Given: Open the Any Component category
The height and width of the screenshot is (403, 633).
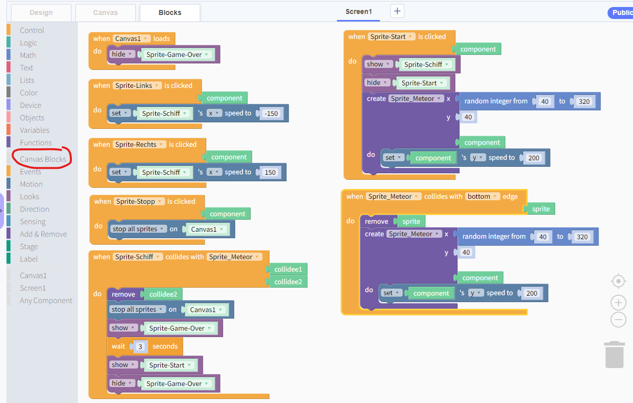Looking at the screenshot, I should tap(46, 301).
